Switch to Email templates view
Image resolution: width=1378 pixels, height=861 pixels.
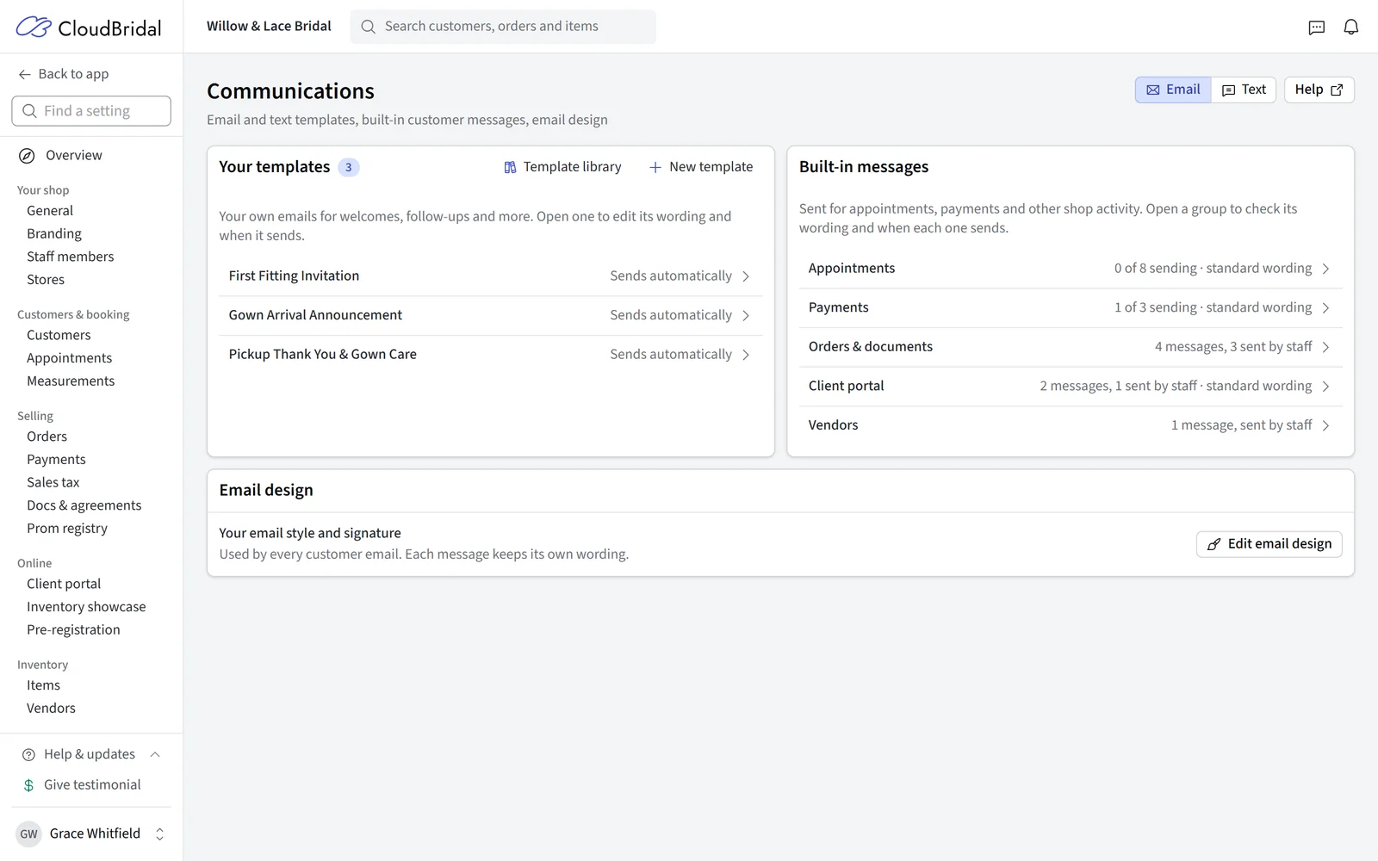[1173, 90]
